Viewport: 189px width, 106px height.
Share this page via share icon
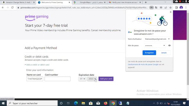pyautogui.click(x=166, y=8)
